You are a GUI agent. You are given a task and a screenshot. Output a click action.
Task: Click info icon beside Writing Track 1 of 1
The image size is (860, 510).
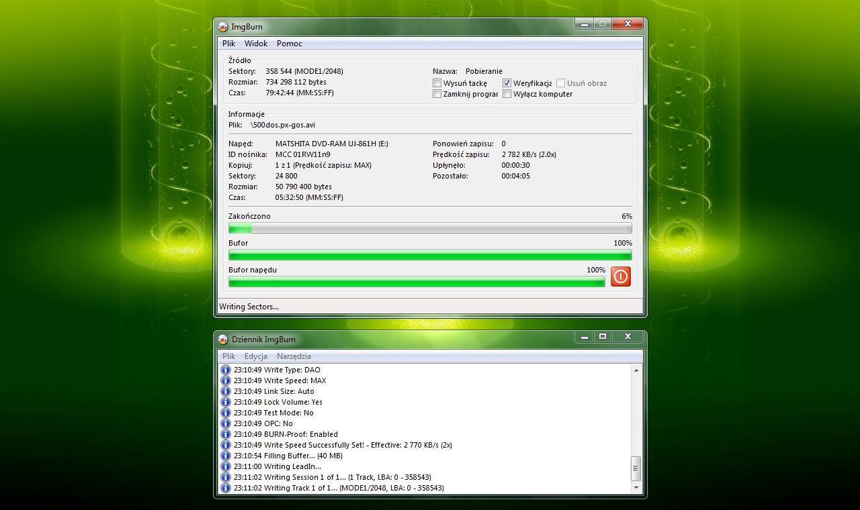tap(226, 488)
